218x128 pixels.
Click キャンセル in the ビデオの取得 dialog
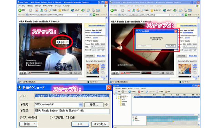click(171, 46)
